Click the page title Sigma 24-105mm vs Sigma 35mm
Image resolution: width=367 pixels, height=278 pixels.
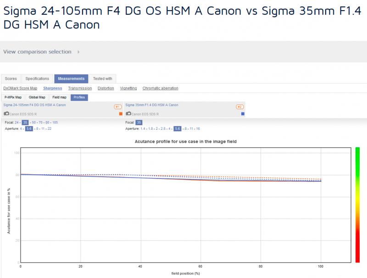(182, 17)
